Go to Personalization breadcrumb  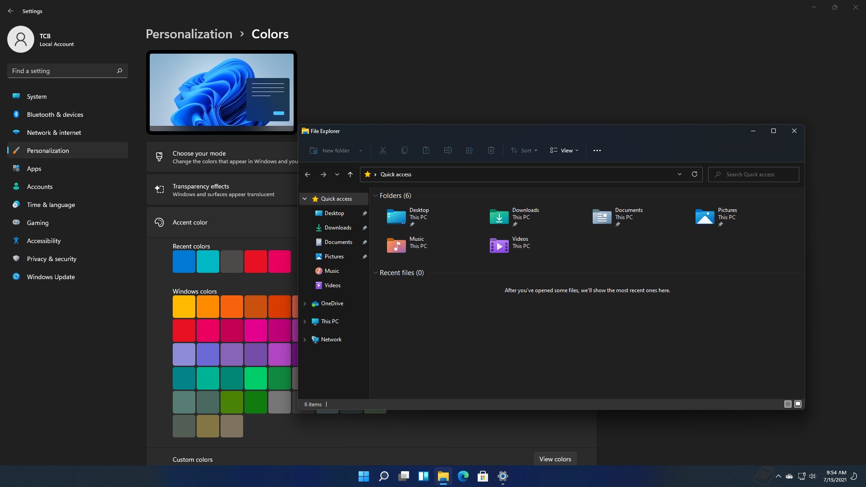tap(189, 34)
